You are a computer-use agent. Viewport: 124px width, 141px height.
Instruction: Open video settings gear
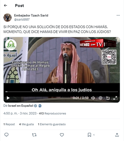tap(100, 98)
